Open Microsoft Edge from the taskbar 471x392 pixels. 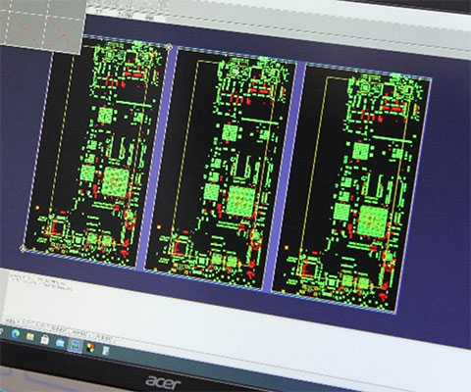point(16,333)
